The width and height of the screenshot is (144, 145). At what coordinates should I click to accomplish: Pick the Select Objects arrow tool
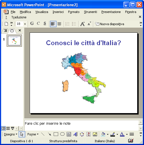click(x=22, y=134)
